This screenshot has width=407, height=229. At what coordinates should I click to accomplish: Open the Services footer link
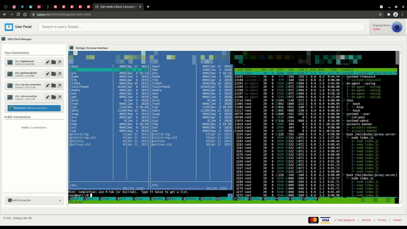tap(366, 220)
